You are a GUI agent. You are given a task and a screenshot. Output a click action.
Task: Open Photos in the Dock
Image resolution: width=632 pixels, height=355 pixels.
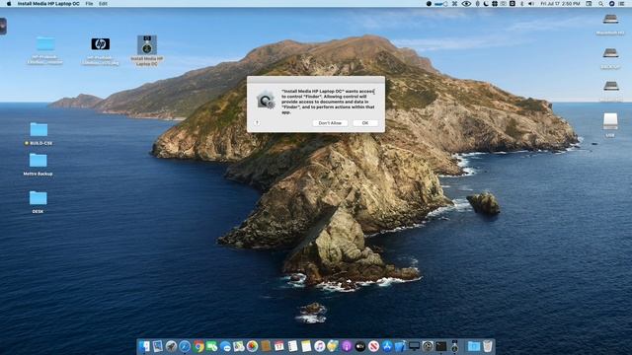253,346
